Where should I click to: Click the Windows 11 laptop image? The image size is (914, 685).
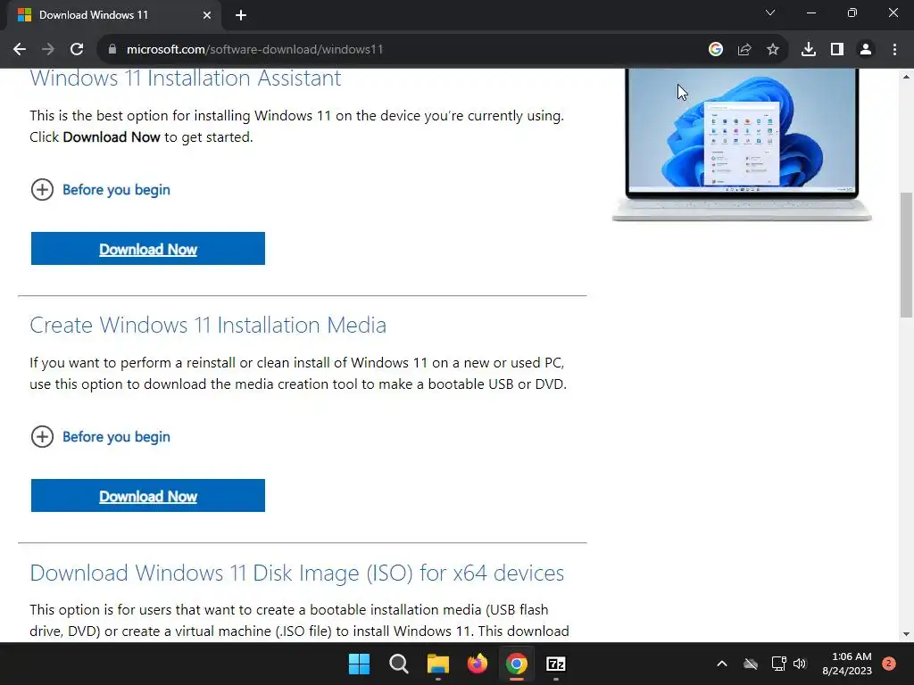pyautogui.click(x=742, y=144)
